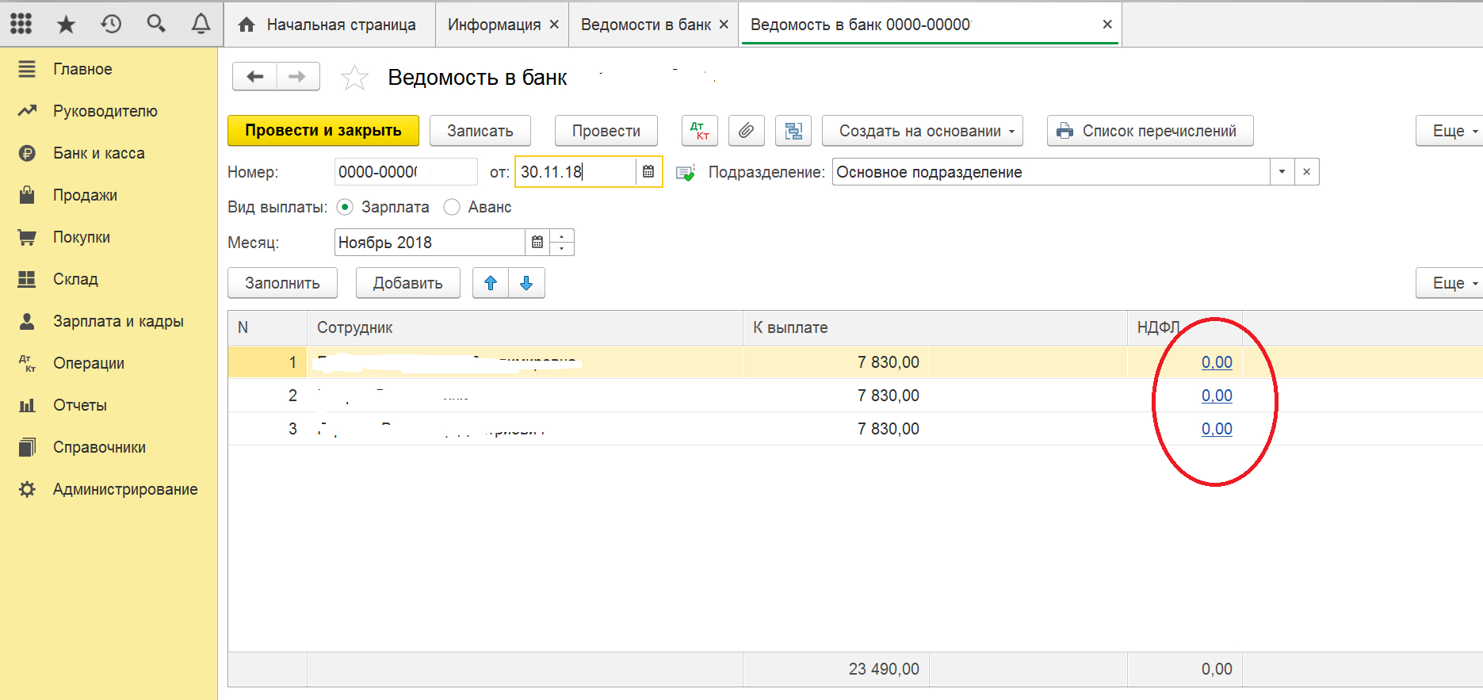The height and width of the screenshot is (700, 1483).
Task: Sort by the К выплате column header
Action: click(x=935, y=327)
